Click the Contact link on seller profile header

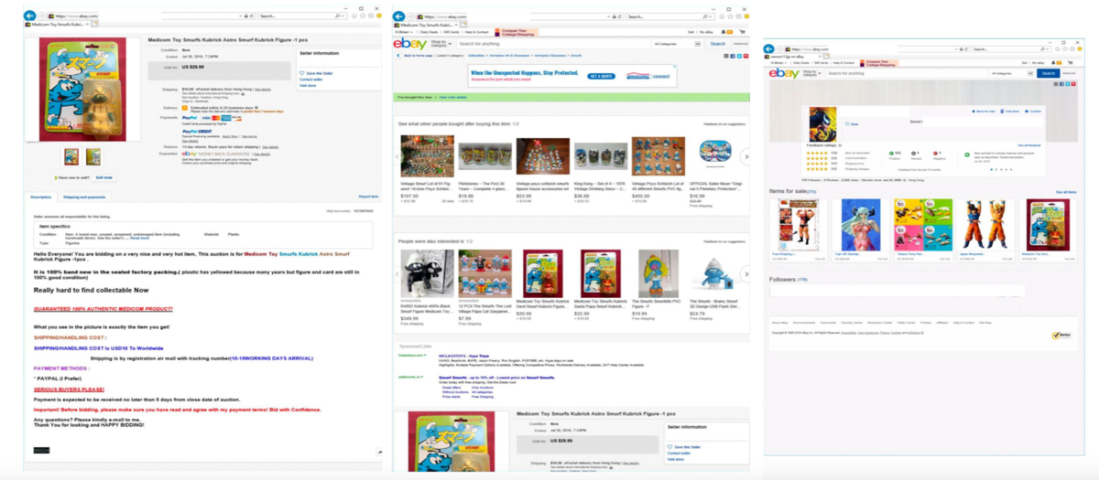1033,112
